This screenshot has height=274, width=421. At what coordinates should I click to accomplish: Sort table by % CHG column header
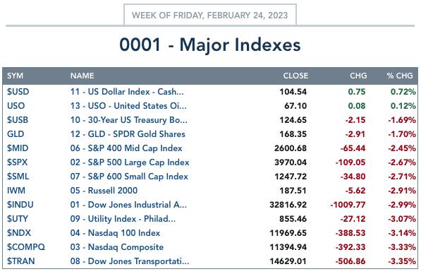(x=400, y=76)
